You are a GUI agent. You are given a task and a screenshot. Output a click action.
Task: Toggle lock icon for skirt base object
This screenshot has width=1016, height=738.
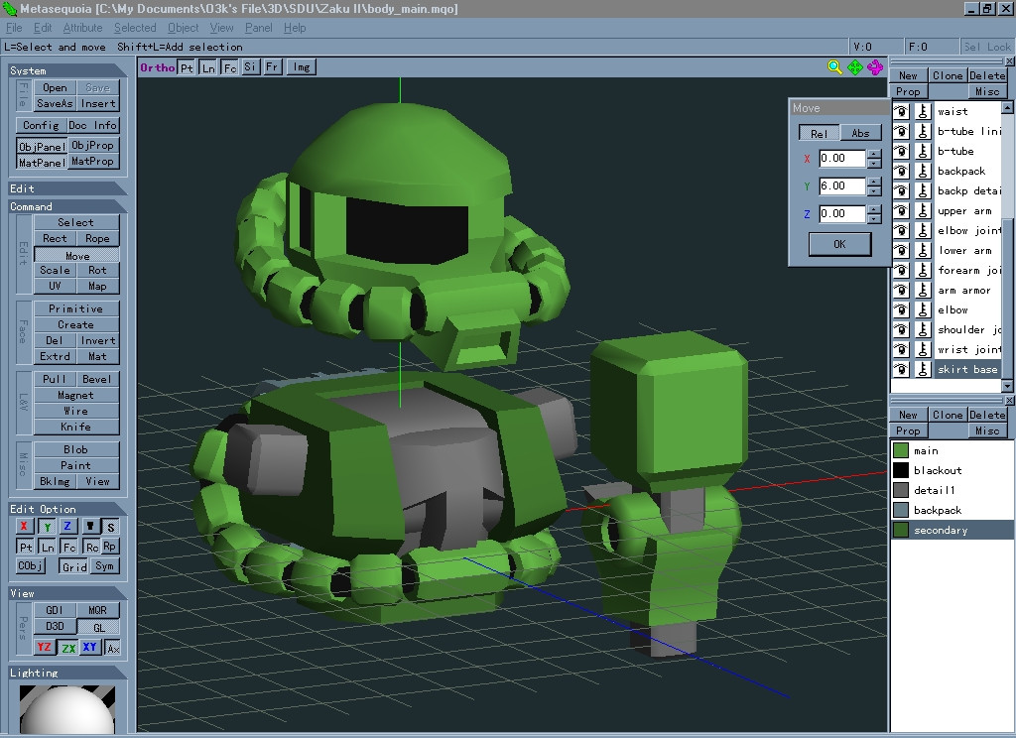pyautogui.click(x=923, y=369)
